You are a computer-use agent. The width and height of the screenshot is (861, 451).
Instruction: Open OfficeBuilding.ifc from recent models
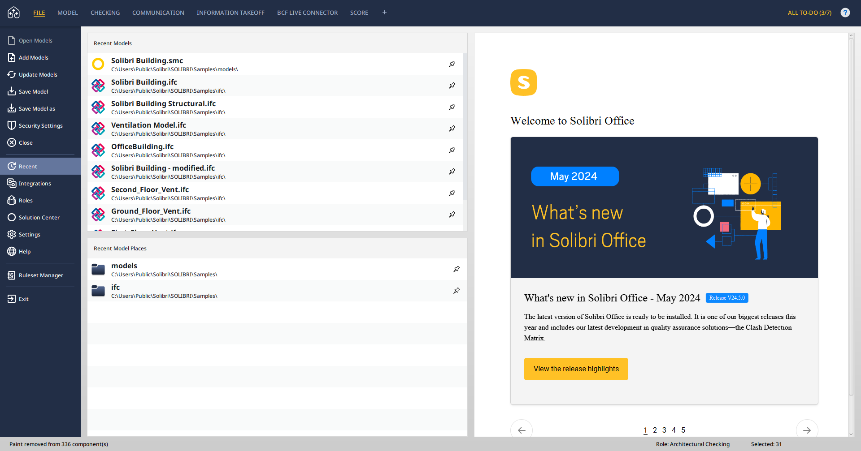tap(142, 147)
